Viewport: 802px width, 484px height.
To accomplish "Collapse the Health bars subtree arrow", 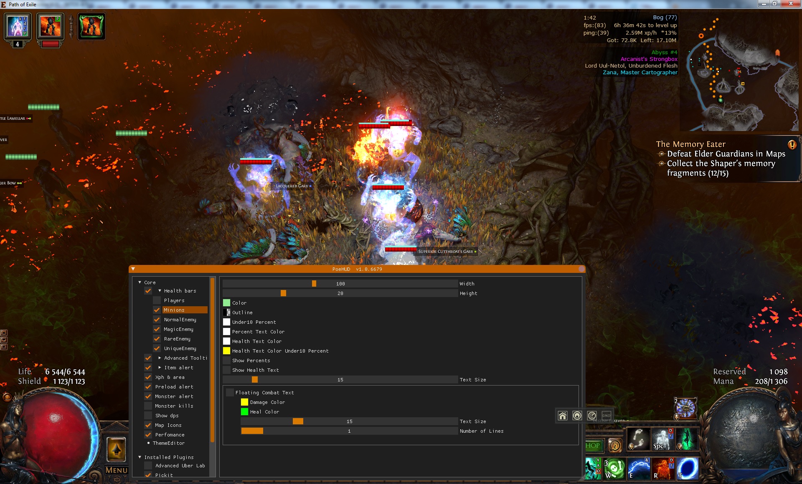I will point(160,291).
